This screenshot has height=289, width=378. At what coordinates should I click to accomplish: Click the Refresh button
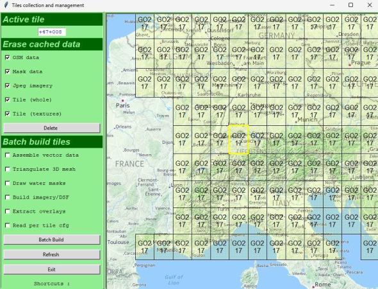[x=52, y=254]
